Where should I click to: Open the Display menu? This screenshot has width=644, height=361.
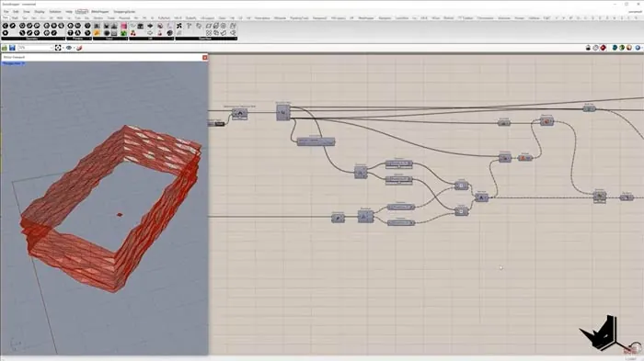click(40, 12)
